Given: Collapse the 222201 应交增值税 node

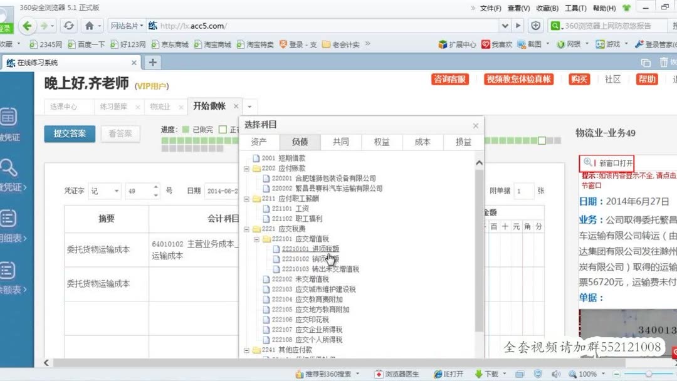Looking at the screenshot, I should pyautogui.click(x=256, y=238).
